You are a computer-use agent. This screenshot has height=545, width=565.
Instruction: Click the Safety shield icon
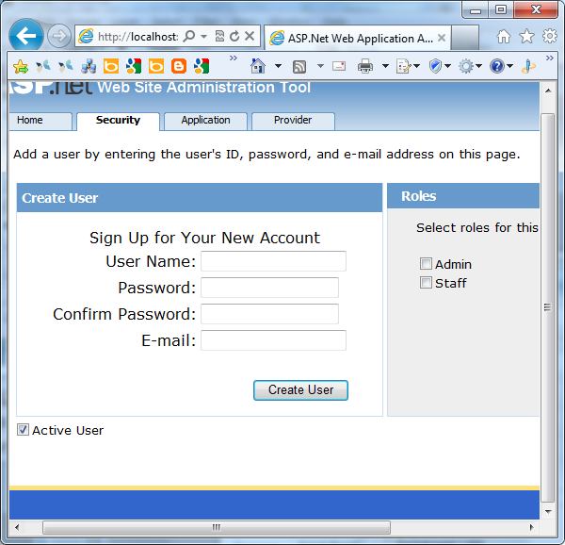tap(435, 66)
